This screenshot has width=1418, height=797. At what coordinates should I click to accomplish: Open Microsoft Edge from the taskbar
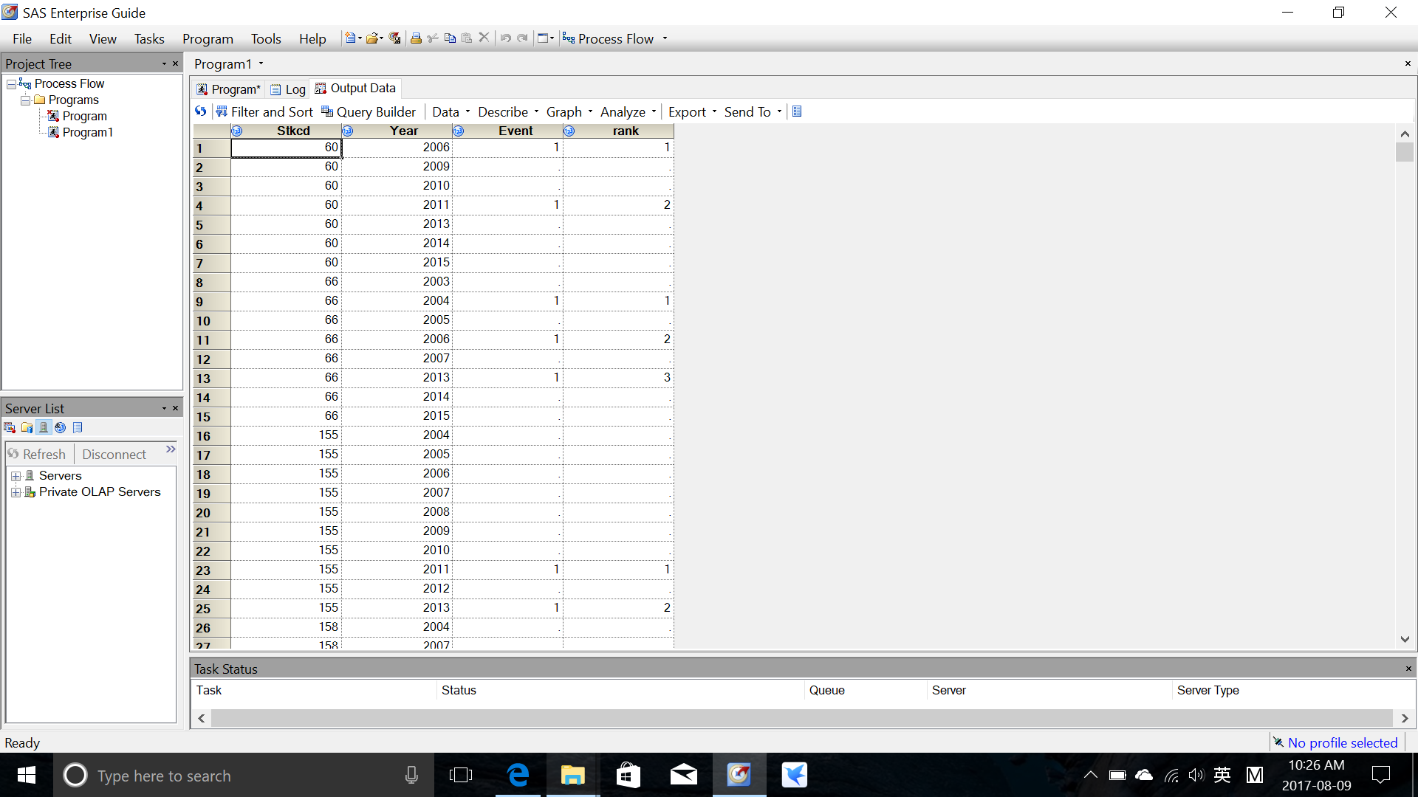(x=518, y=775)
